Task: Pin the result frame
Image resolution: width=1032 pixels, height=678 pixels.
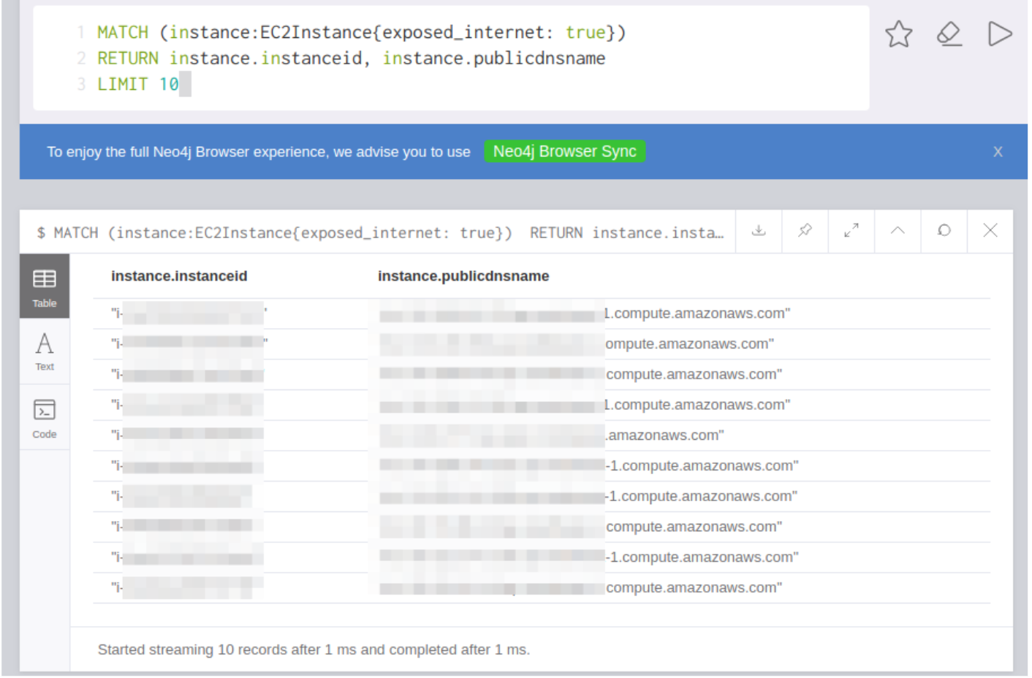Action: pos(805,231)
